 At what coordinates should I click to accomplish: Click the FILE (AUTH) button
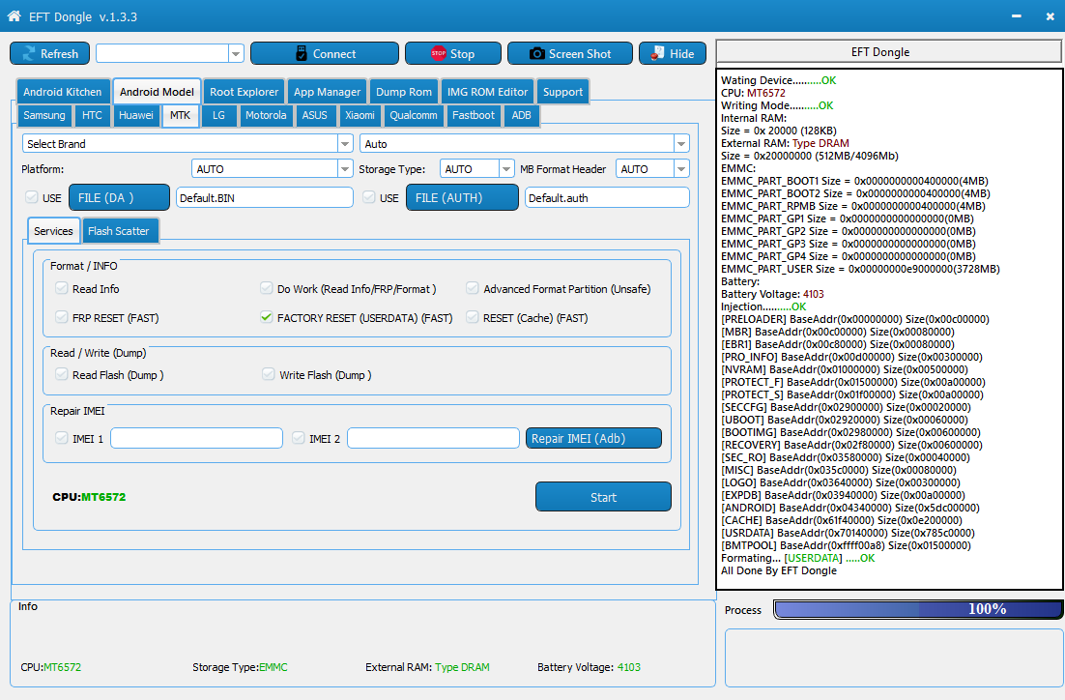(x=462, y=198)
